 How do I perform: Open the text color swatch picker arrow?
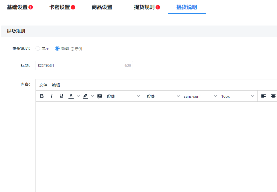pyautogui.click(x=78, y=96)
